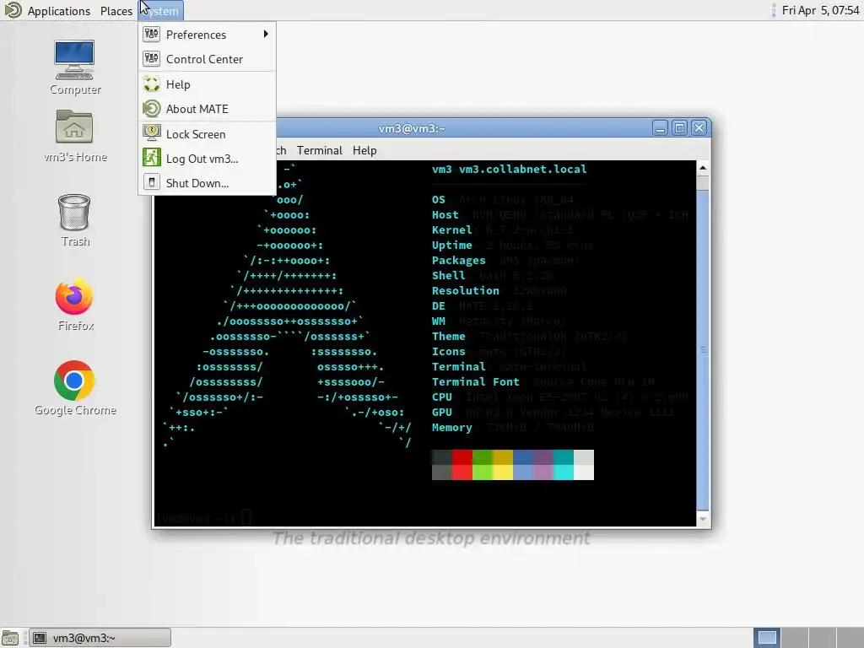The image size is (864, 648).
Task: Click the Control Center menu icon
Action: [x=152, y=59]
